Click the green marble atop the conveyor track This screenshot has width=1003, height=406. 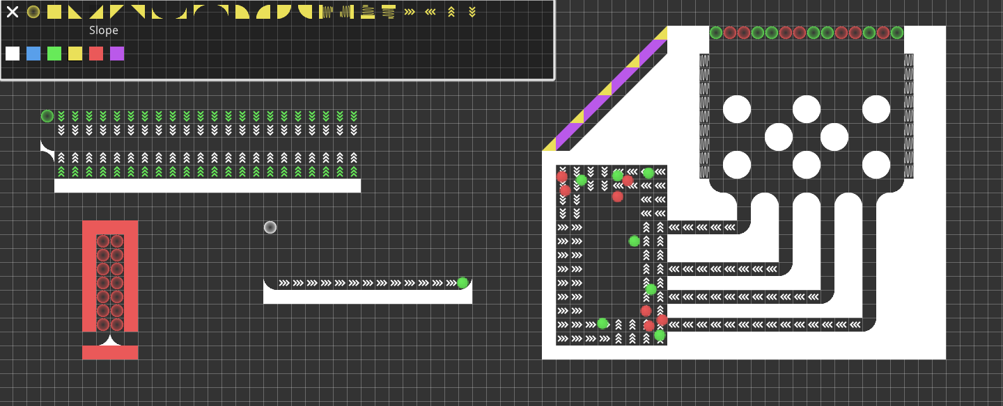462,282
